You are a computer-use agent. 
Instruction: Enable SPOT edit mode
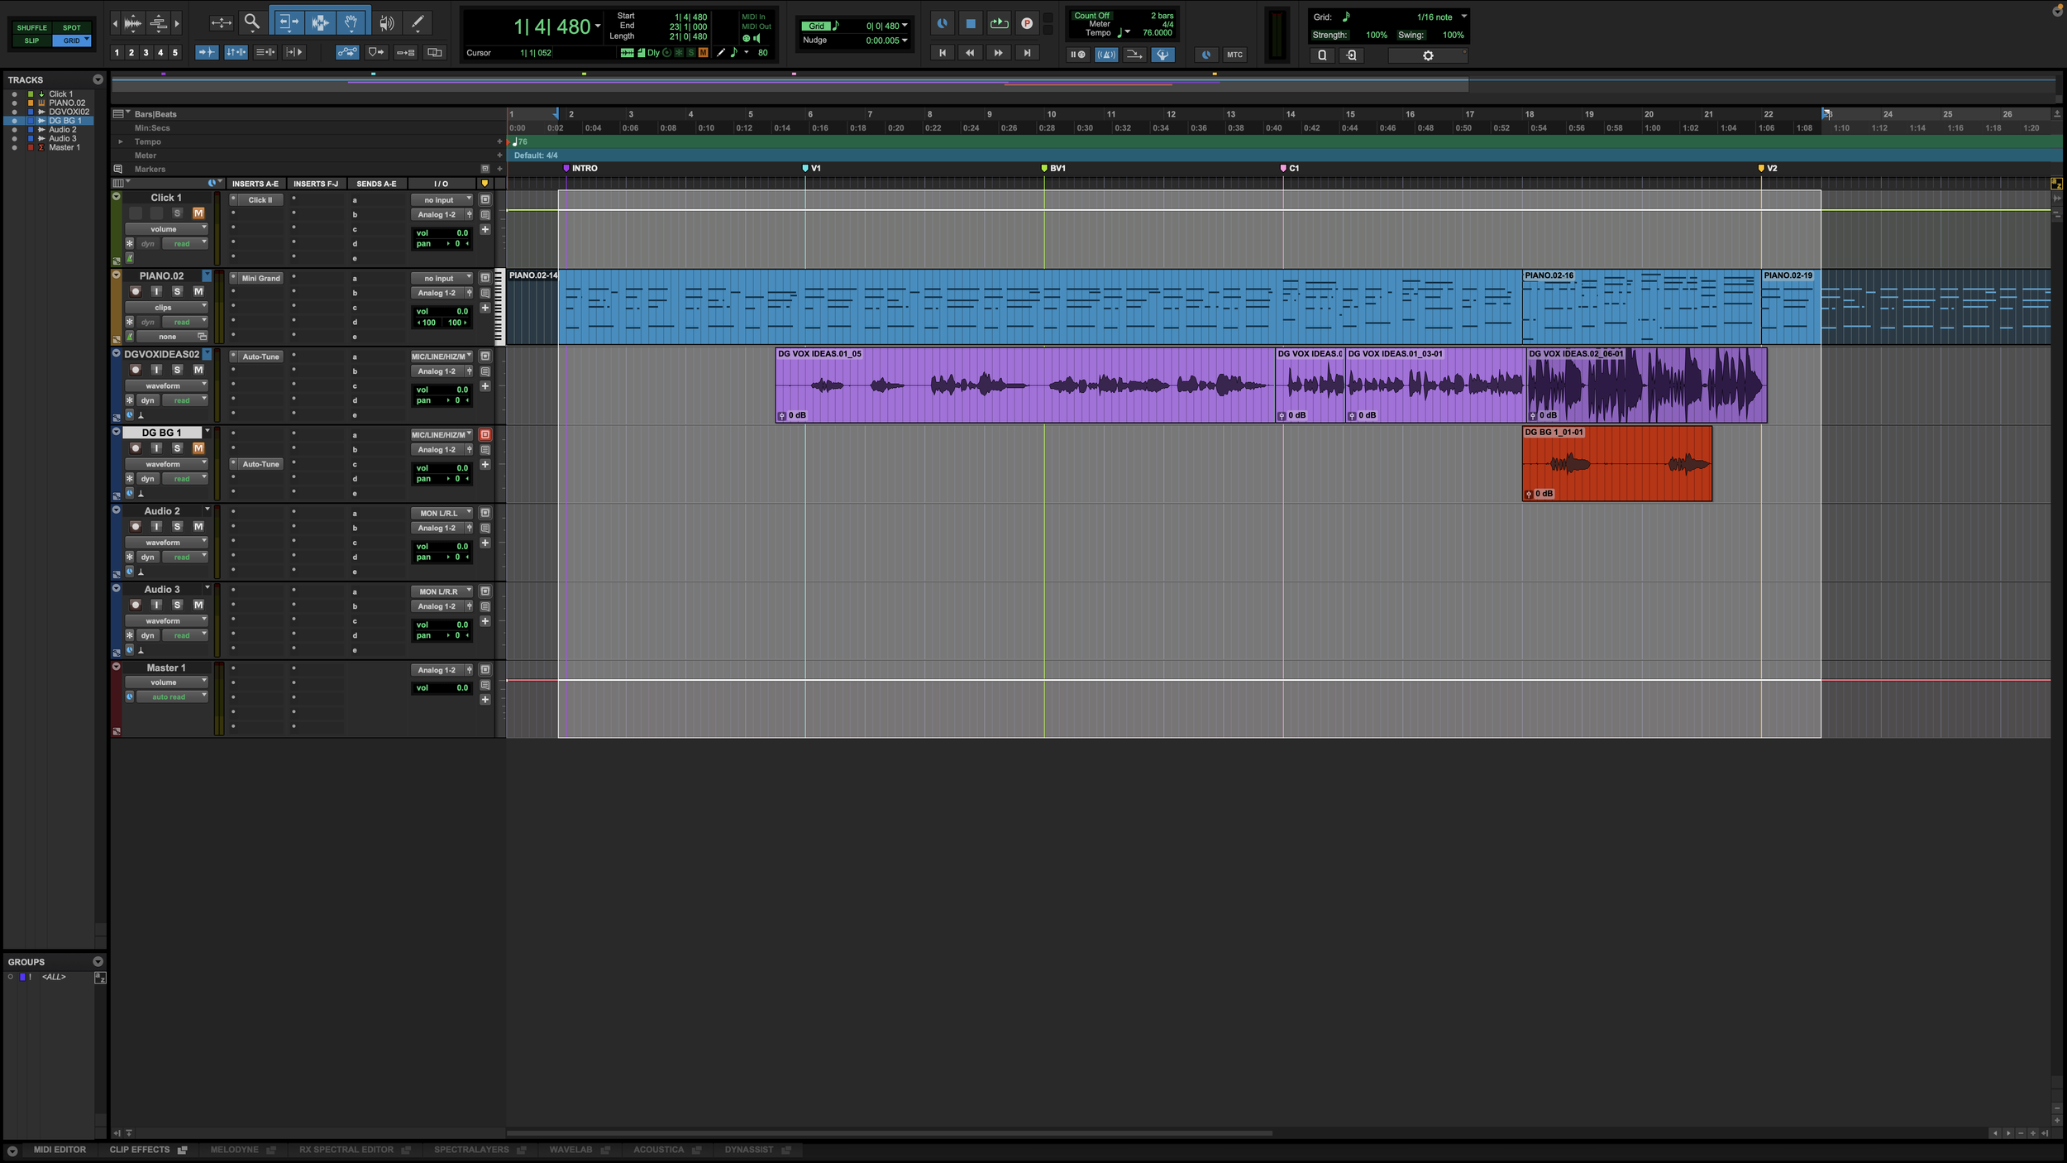click(x=72, y=27)
